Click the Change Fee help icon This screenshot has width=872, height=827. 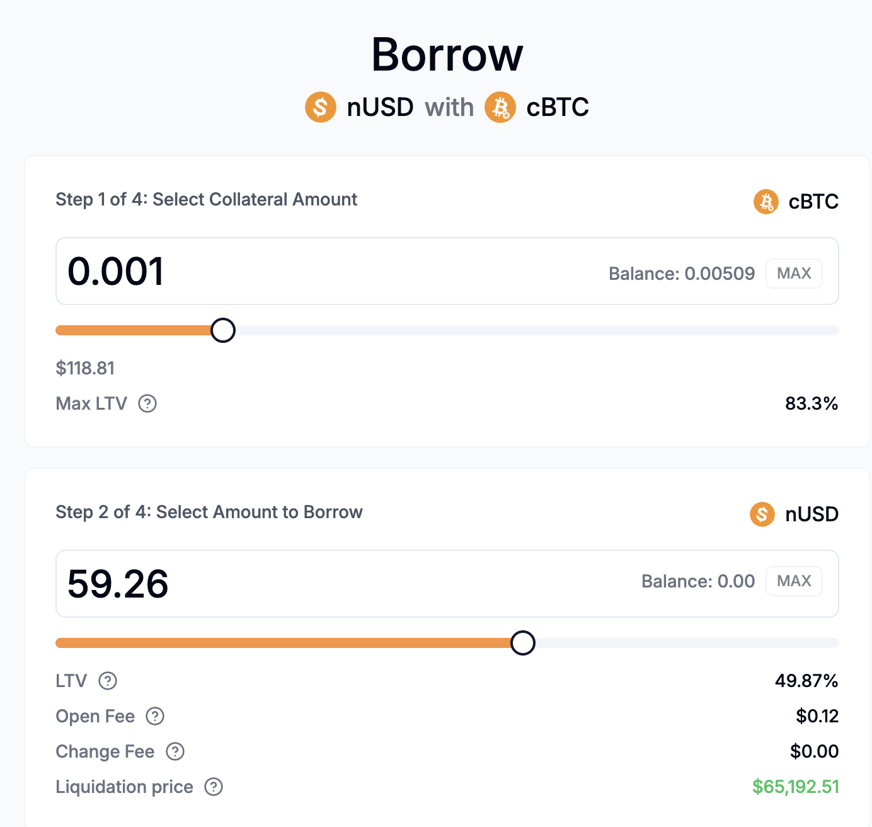175,751
